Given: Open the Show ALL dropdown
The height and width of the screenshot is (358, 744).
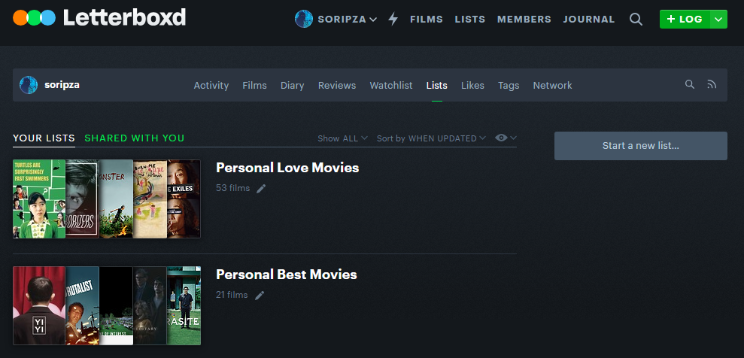Looking at the screenshot, I should click(x=342, y=138).
